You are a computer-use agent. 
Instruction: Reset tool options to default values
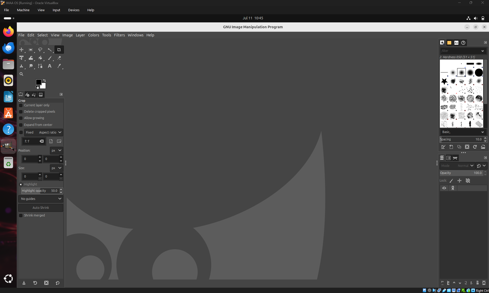coord(58,283)
